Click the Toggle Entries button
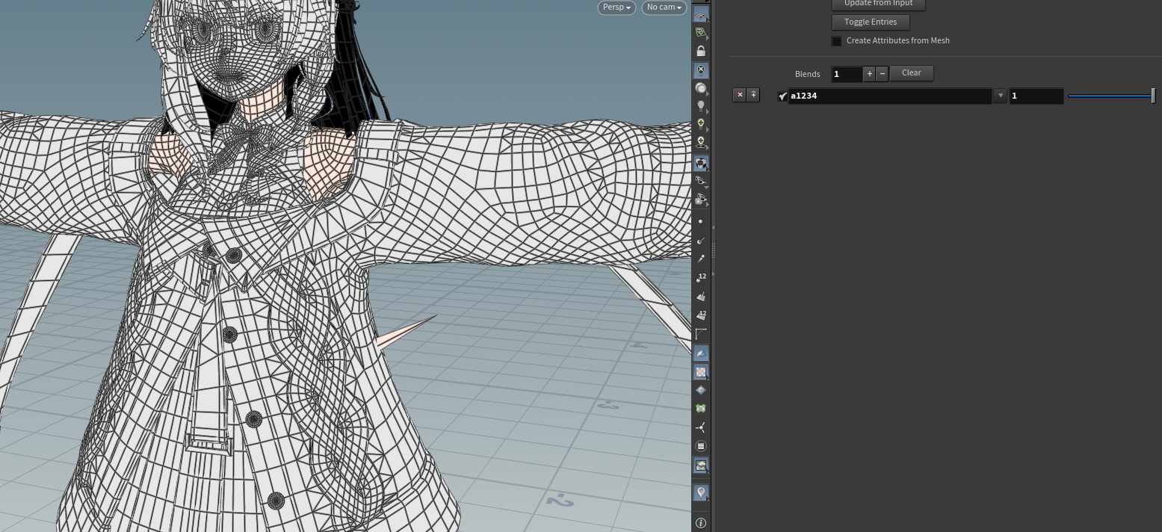 coord(871,22)
